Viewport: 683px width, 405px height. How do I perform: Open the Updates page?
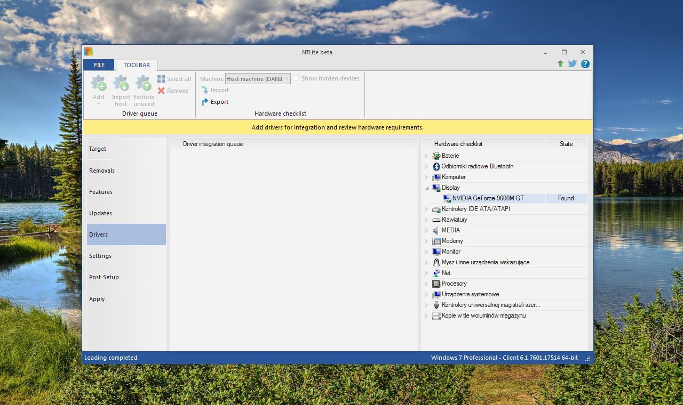[126, 213]
